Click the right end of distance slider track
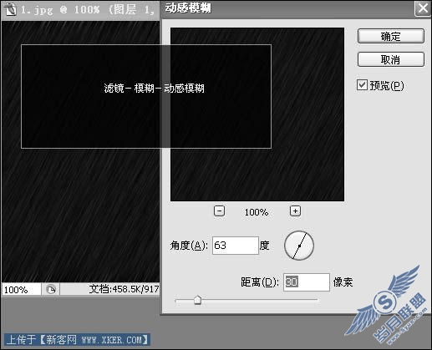 click(x=316, y=300)
